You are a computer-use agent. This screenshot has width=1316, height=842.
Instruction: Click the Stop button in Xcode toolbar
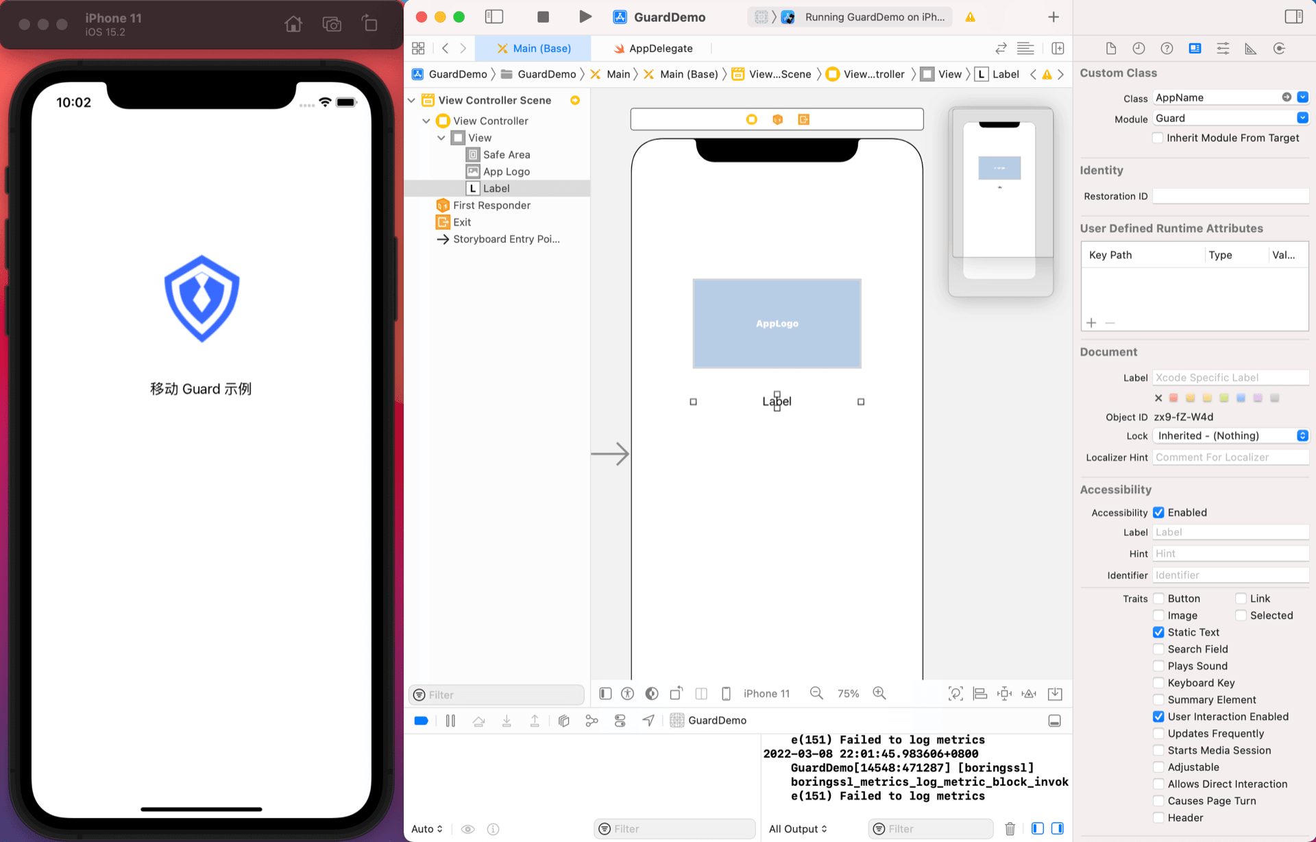(x=543, y=17)
